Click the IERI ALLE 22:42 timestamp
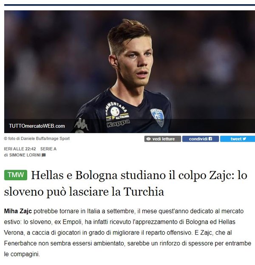 pos(20,149)
